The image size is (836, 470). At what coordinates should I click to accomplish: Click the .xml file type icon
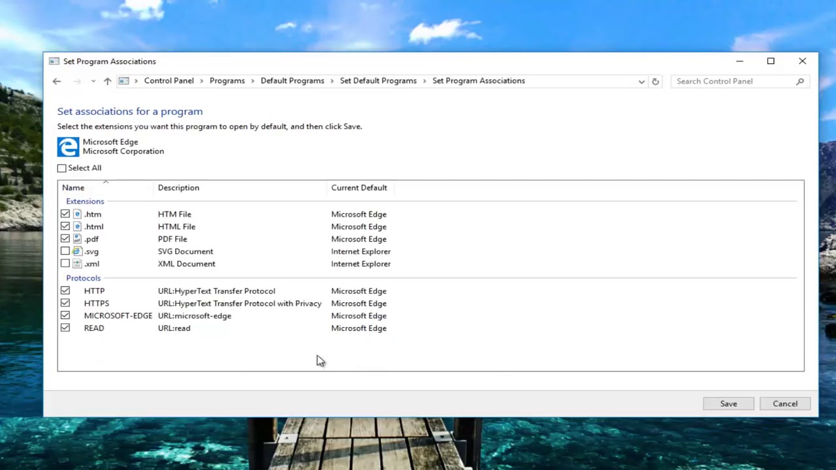point(77,264)
